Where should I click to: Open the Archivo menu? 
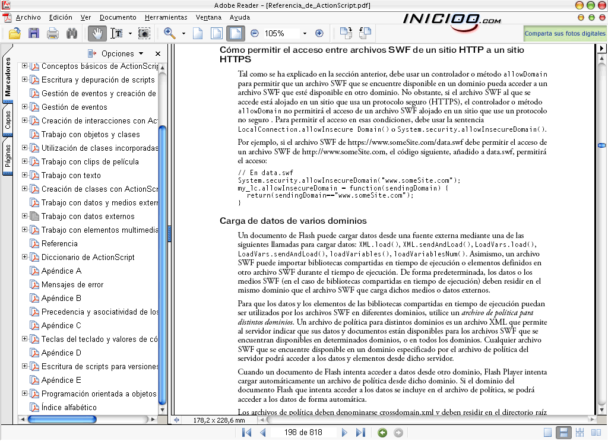click(28, 17)
